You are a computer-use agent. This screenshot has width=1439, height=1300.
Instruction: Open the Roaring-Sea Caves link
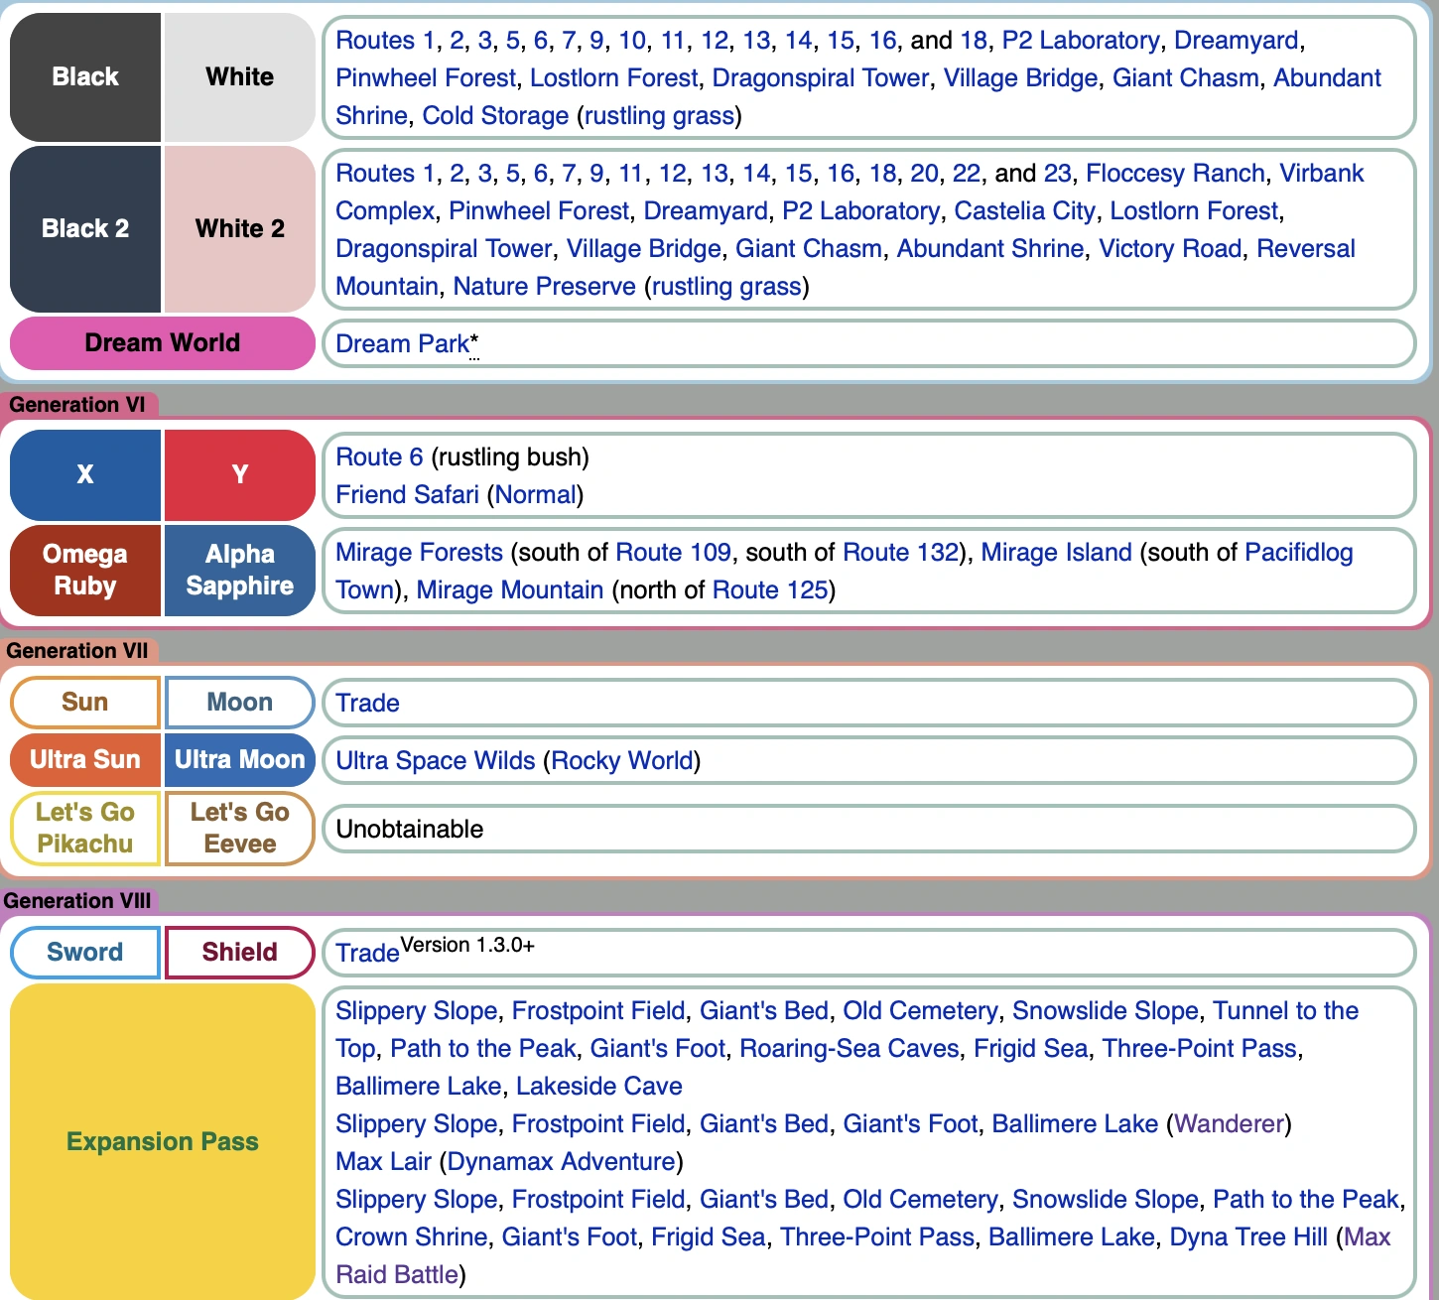tap(850, 1049)
